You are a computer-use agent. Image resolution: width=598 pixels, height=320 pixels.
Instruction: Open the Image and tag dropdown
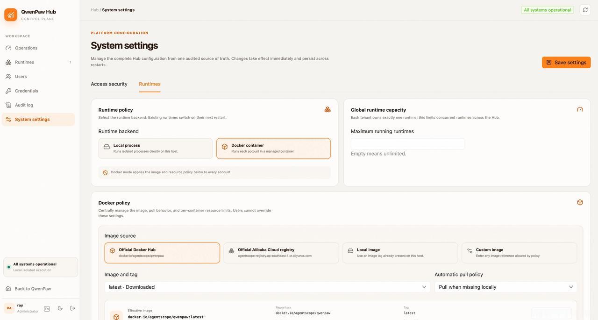click(267, 287)
